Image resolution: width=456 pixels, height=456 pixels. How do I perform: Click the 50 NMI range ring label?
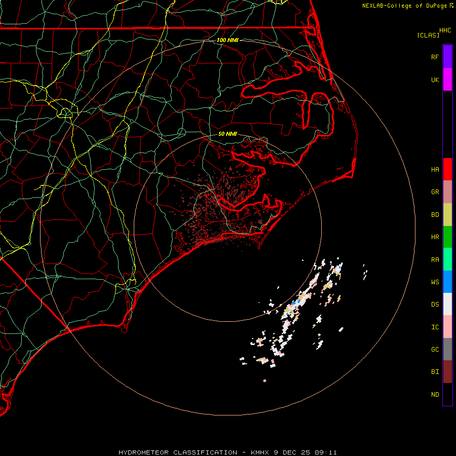227,134
